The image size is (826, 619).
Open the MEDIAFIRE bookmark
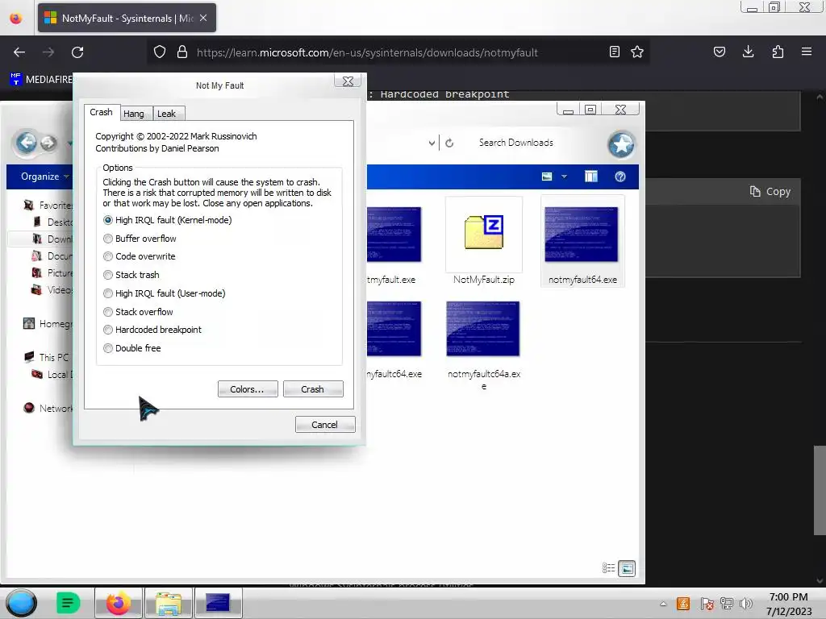coord(41,80)
